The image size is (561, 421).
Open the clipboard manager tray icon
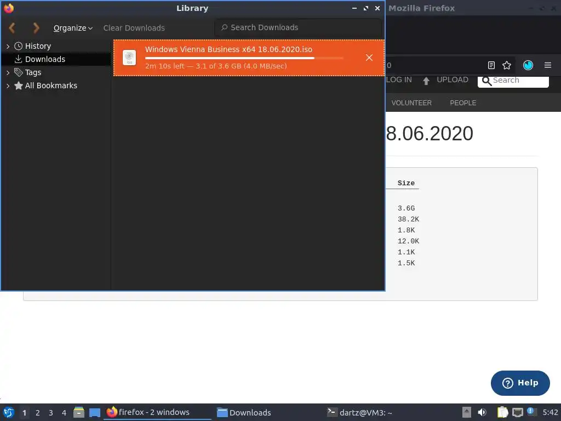point(502,412)
